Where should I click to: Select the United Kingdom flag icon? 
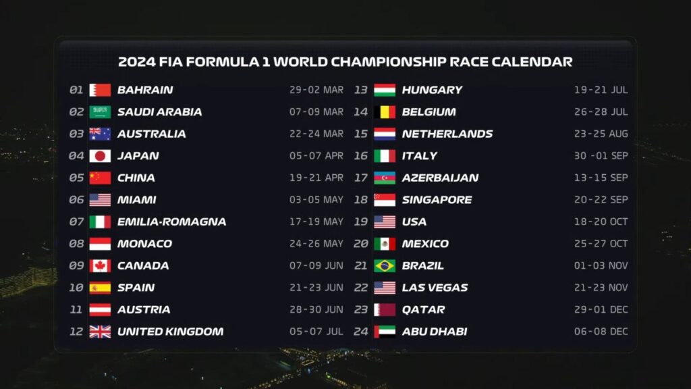[100, 332]
